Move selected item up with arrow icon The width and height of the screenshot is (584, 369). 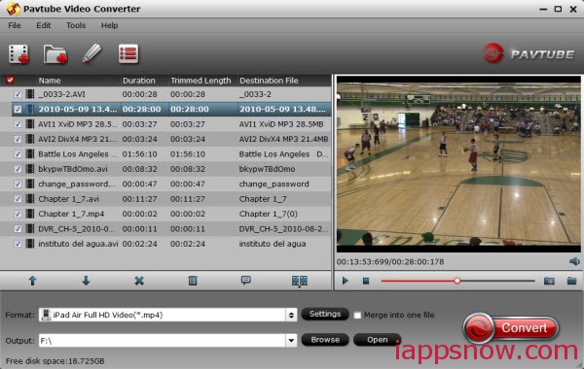click(x=33, y=281)
